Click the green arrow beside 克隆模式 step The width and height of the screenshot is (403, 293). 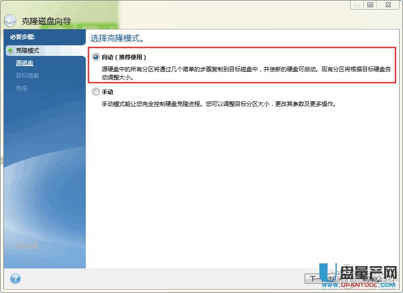(9, 50)
